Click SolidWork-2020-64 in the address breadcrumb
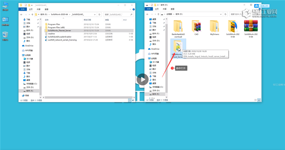Screen dimensions: 285x150 click(59, 14)
